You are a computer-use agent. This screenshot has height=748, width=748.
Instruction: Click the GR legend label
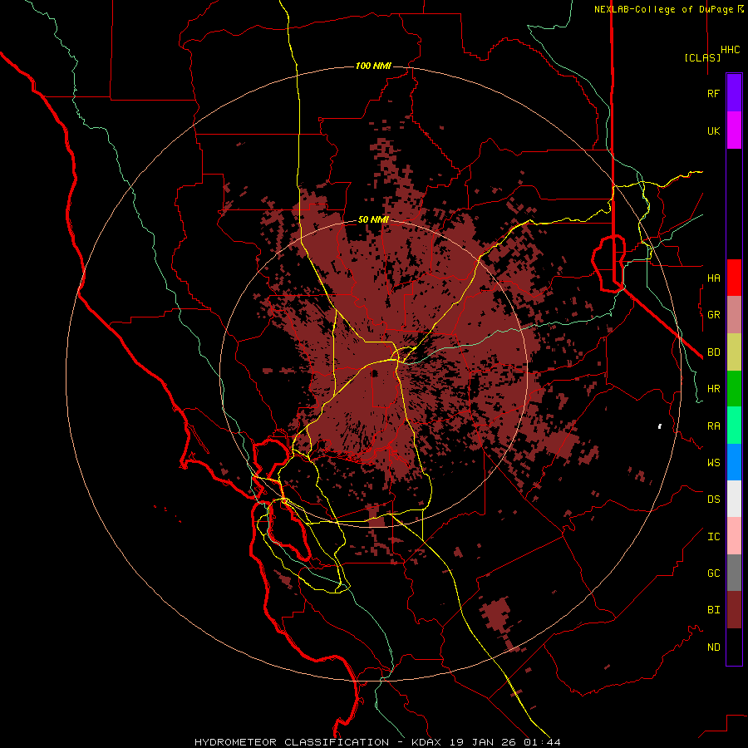click(713, 315)
